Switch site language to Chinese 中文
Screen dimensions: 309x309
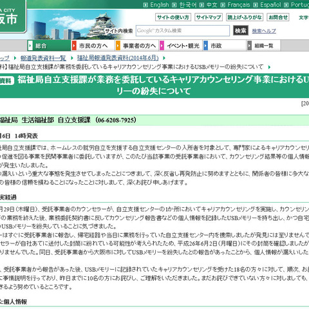click(212, 5)
